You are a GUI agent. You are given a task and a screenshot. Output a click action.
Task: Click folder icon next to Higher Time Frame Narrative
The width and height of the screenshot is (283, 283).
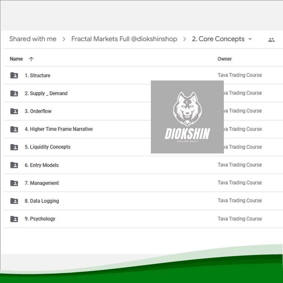(14, 130)
